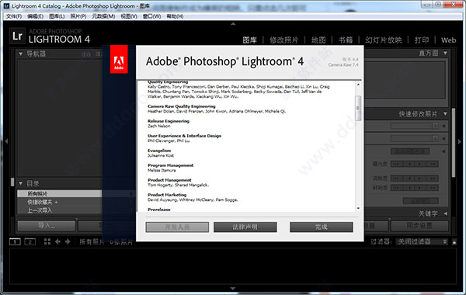Image resolution: width=466 pixels, height=295 pixels.
Task: Switch to the 打印 module
Action: click(422, 40)
